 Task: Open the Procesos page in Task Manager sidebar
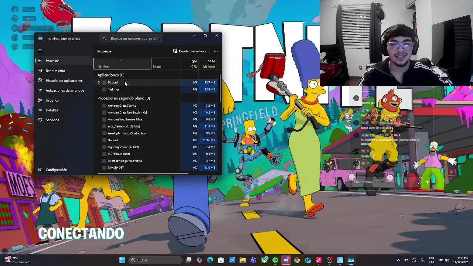pos(63,61)
